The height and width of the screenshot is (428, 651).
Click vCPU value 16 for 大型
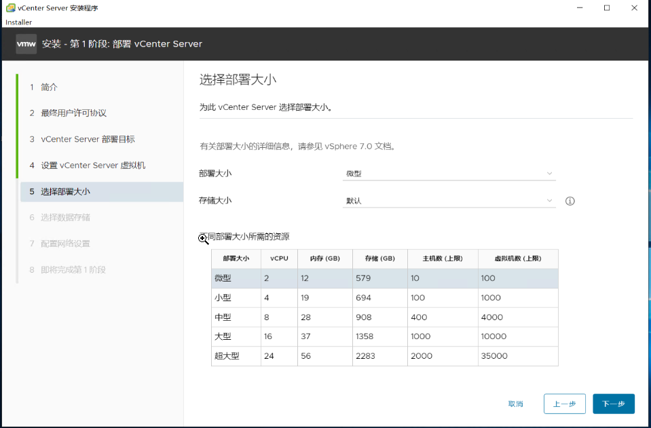[268, 336]
